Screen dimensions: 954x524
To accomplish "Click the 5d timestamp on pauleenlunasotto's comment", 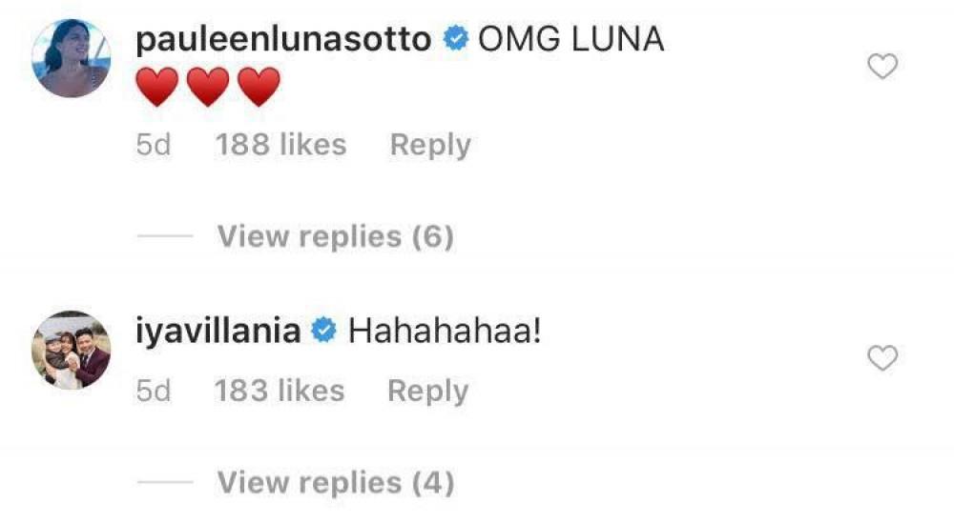I will coord(154,145).
